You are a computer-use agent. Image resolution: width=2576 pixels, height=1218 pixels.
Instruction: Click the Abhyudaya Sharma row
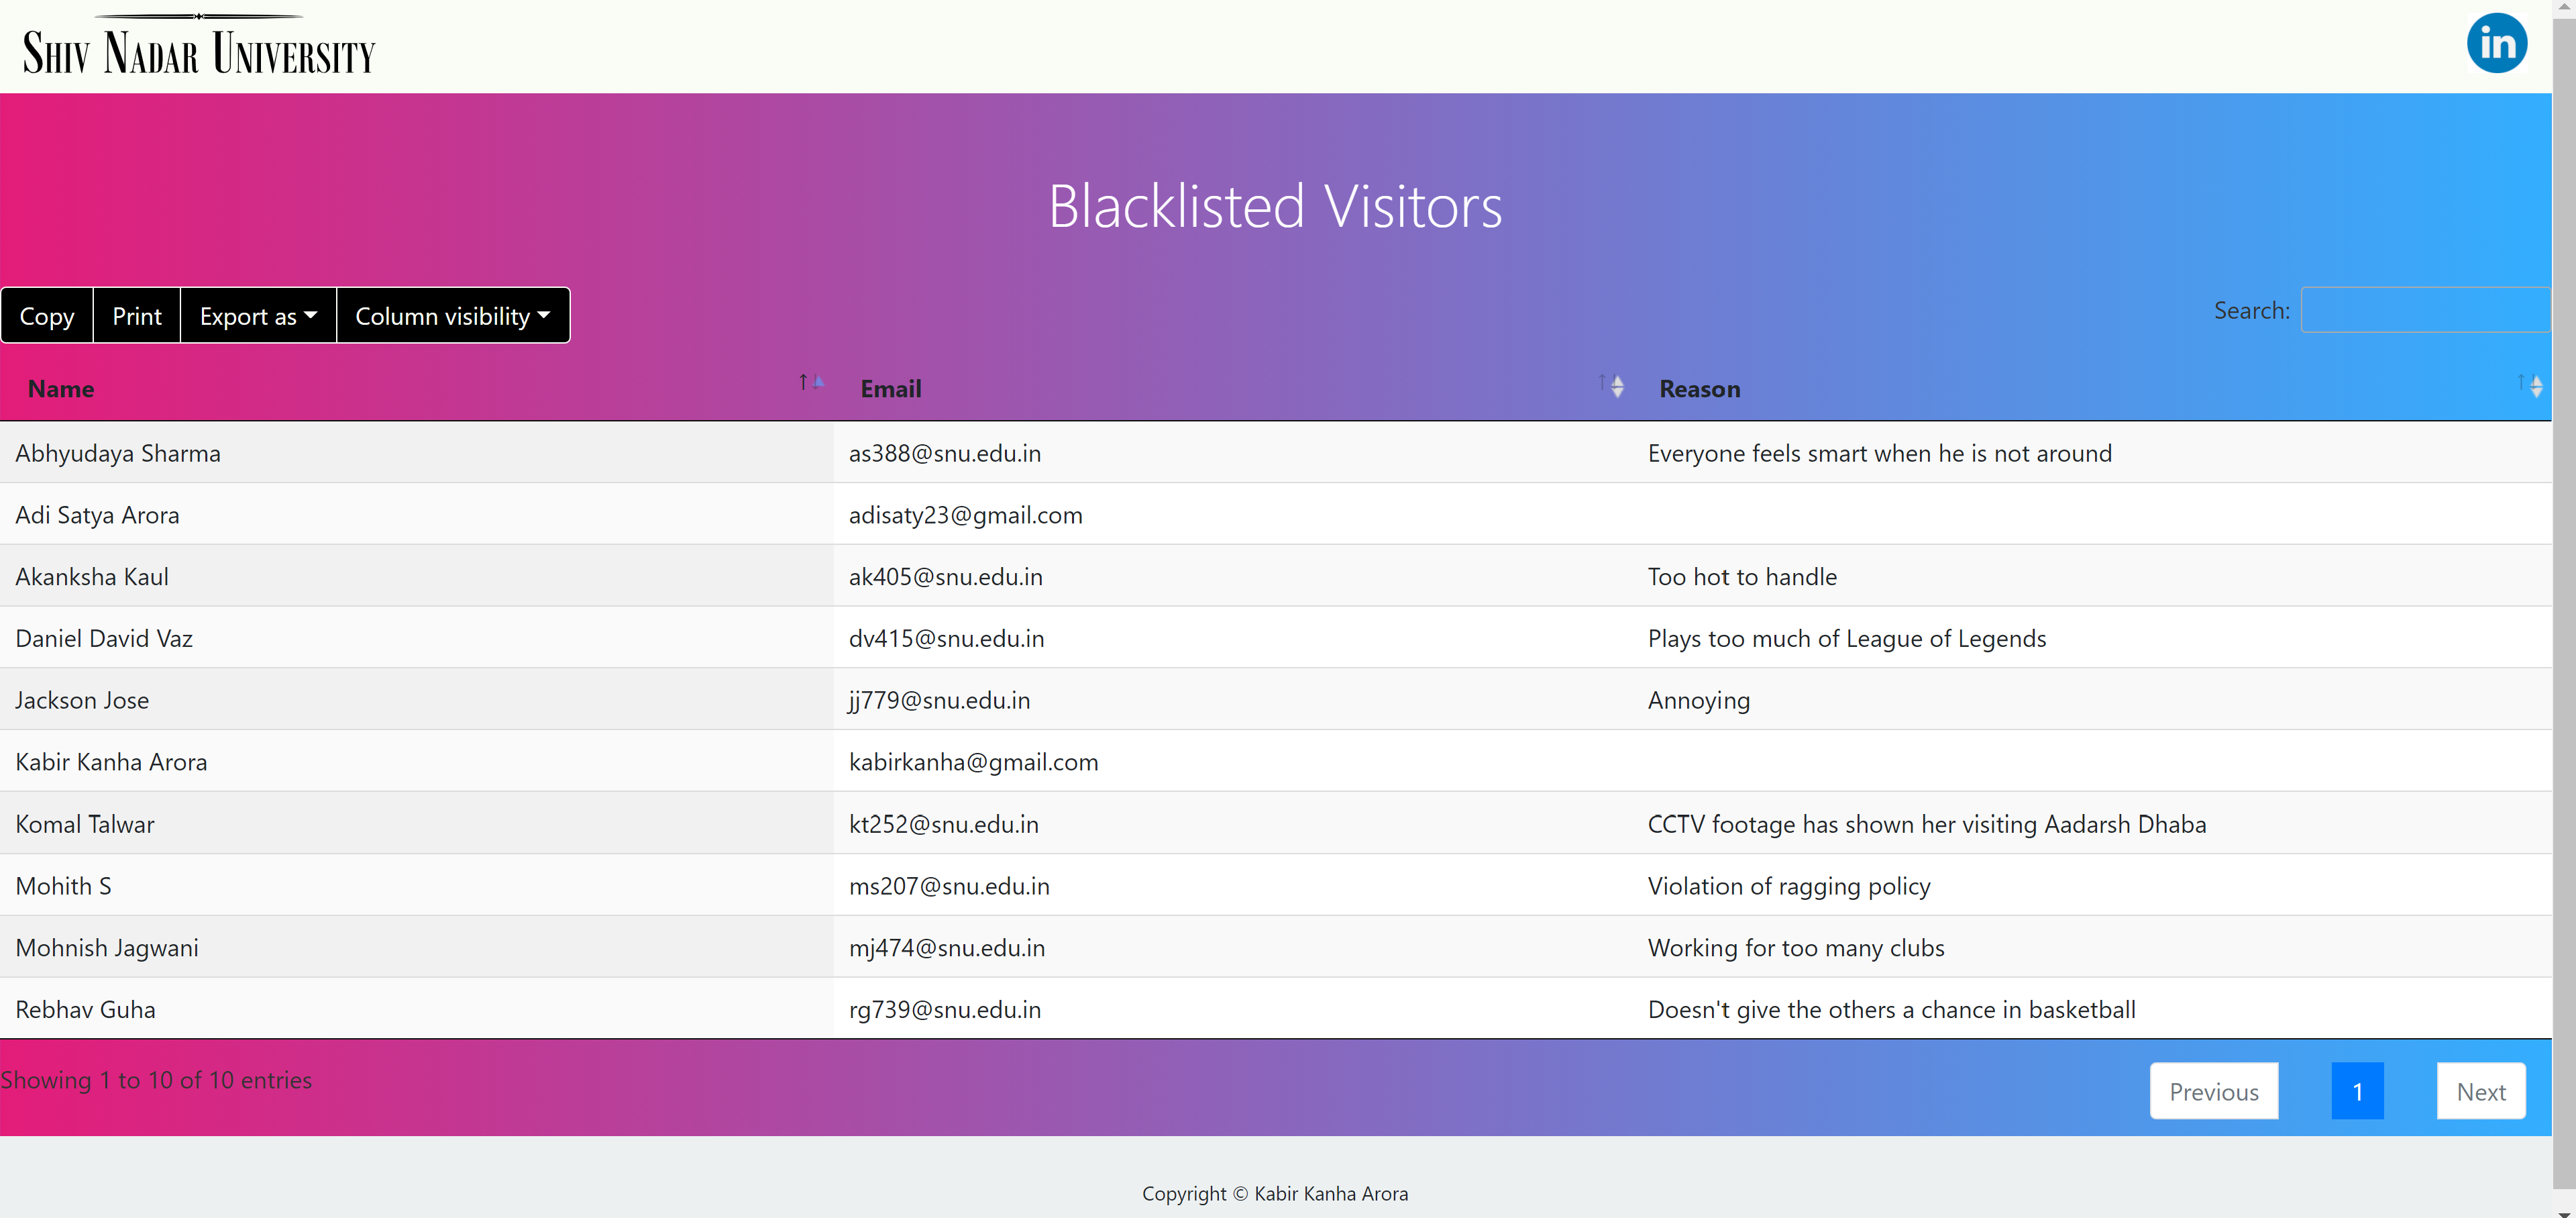coord(118,453)
